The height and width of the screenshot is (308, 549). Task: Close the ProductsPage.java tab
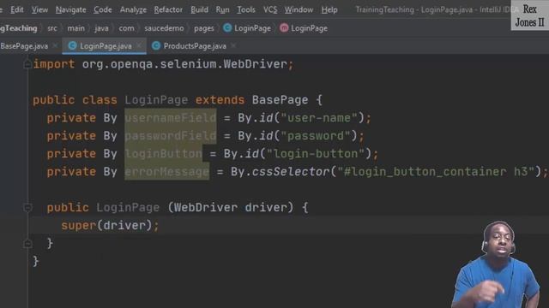coord(233,45)
